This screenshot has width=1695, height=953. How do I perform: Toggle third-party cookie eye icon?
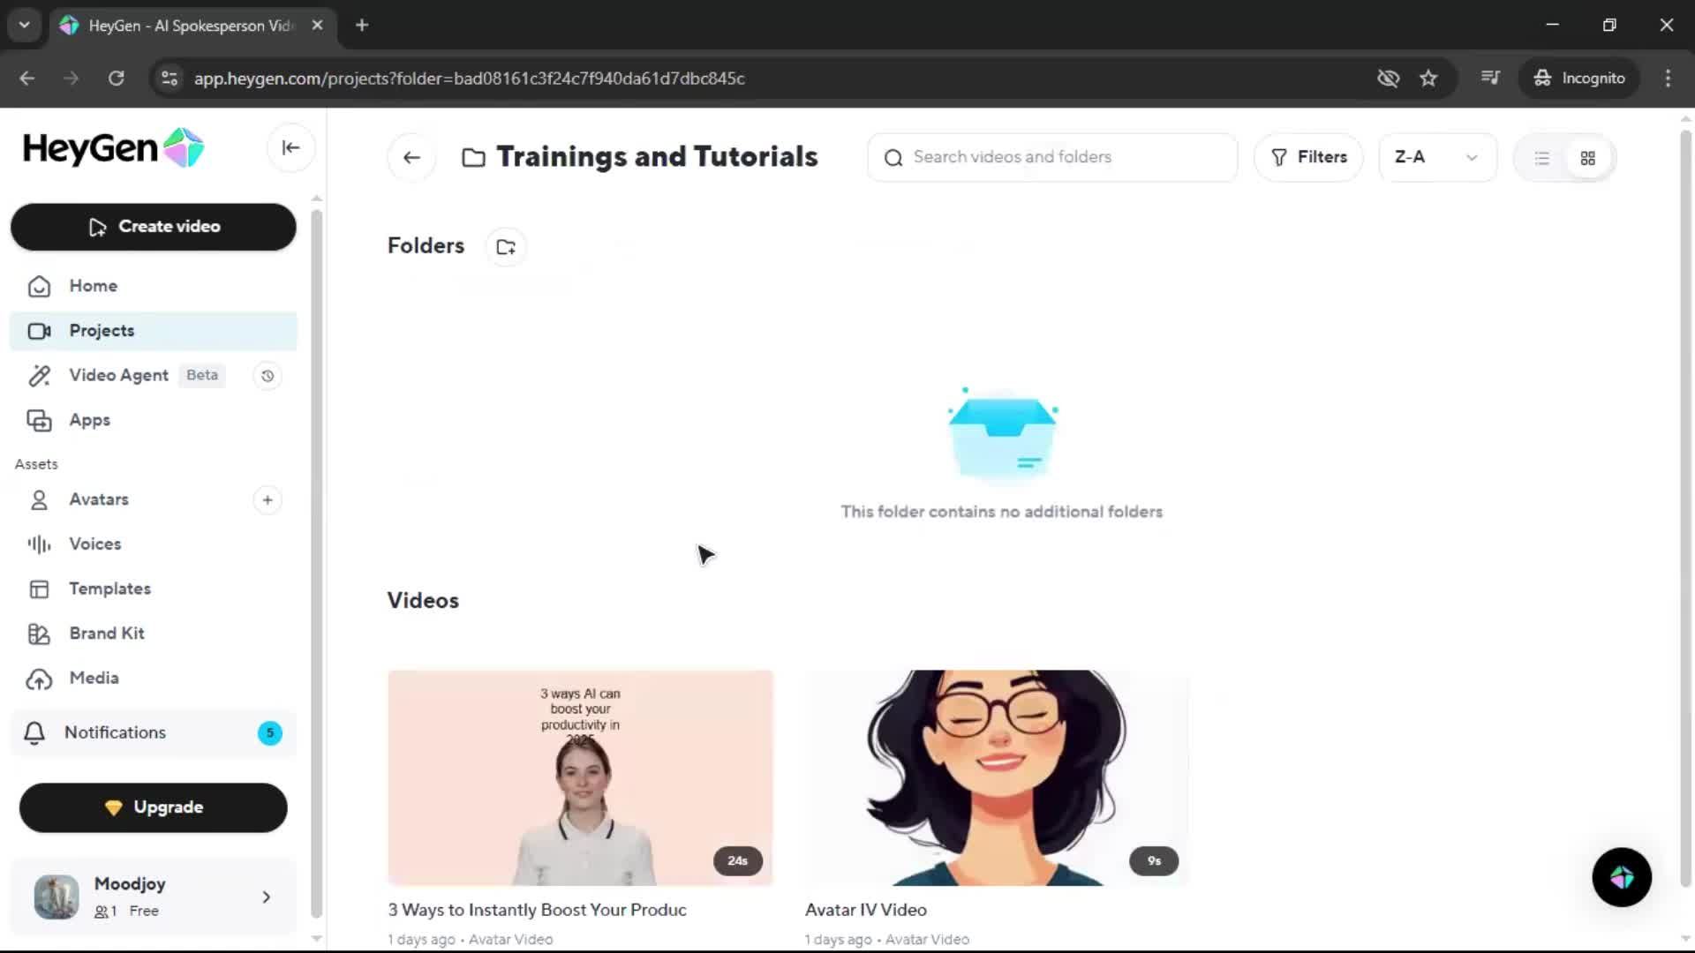[1388, 79]
